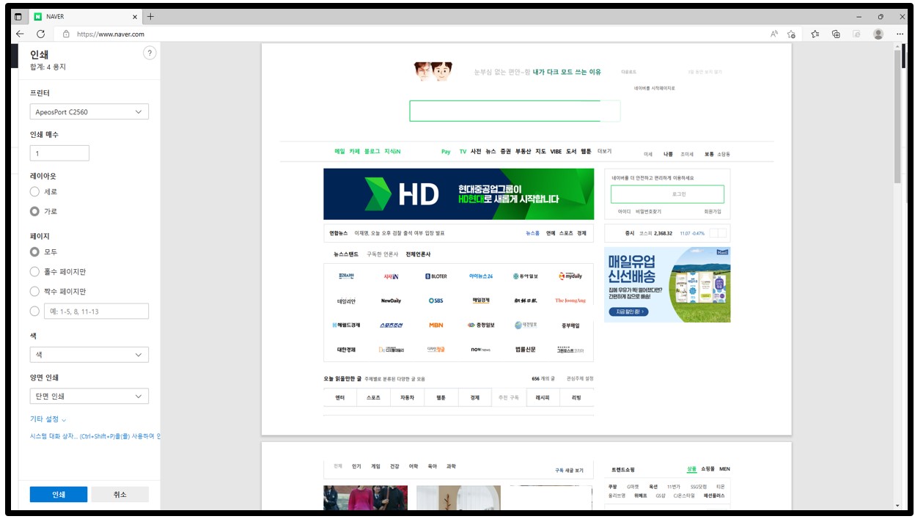Choose 홀수 페이지만 option
915x519 pixels.
pyautogui.click(x=34, y=271)
